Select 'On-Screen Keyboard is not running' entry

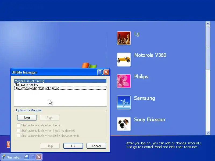[x=60, y=88]
